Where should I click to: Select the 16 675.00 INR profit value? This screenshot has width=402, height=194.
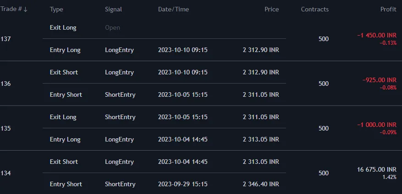pyautogui.click(x=376, y=169)
